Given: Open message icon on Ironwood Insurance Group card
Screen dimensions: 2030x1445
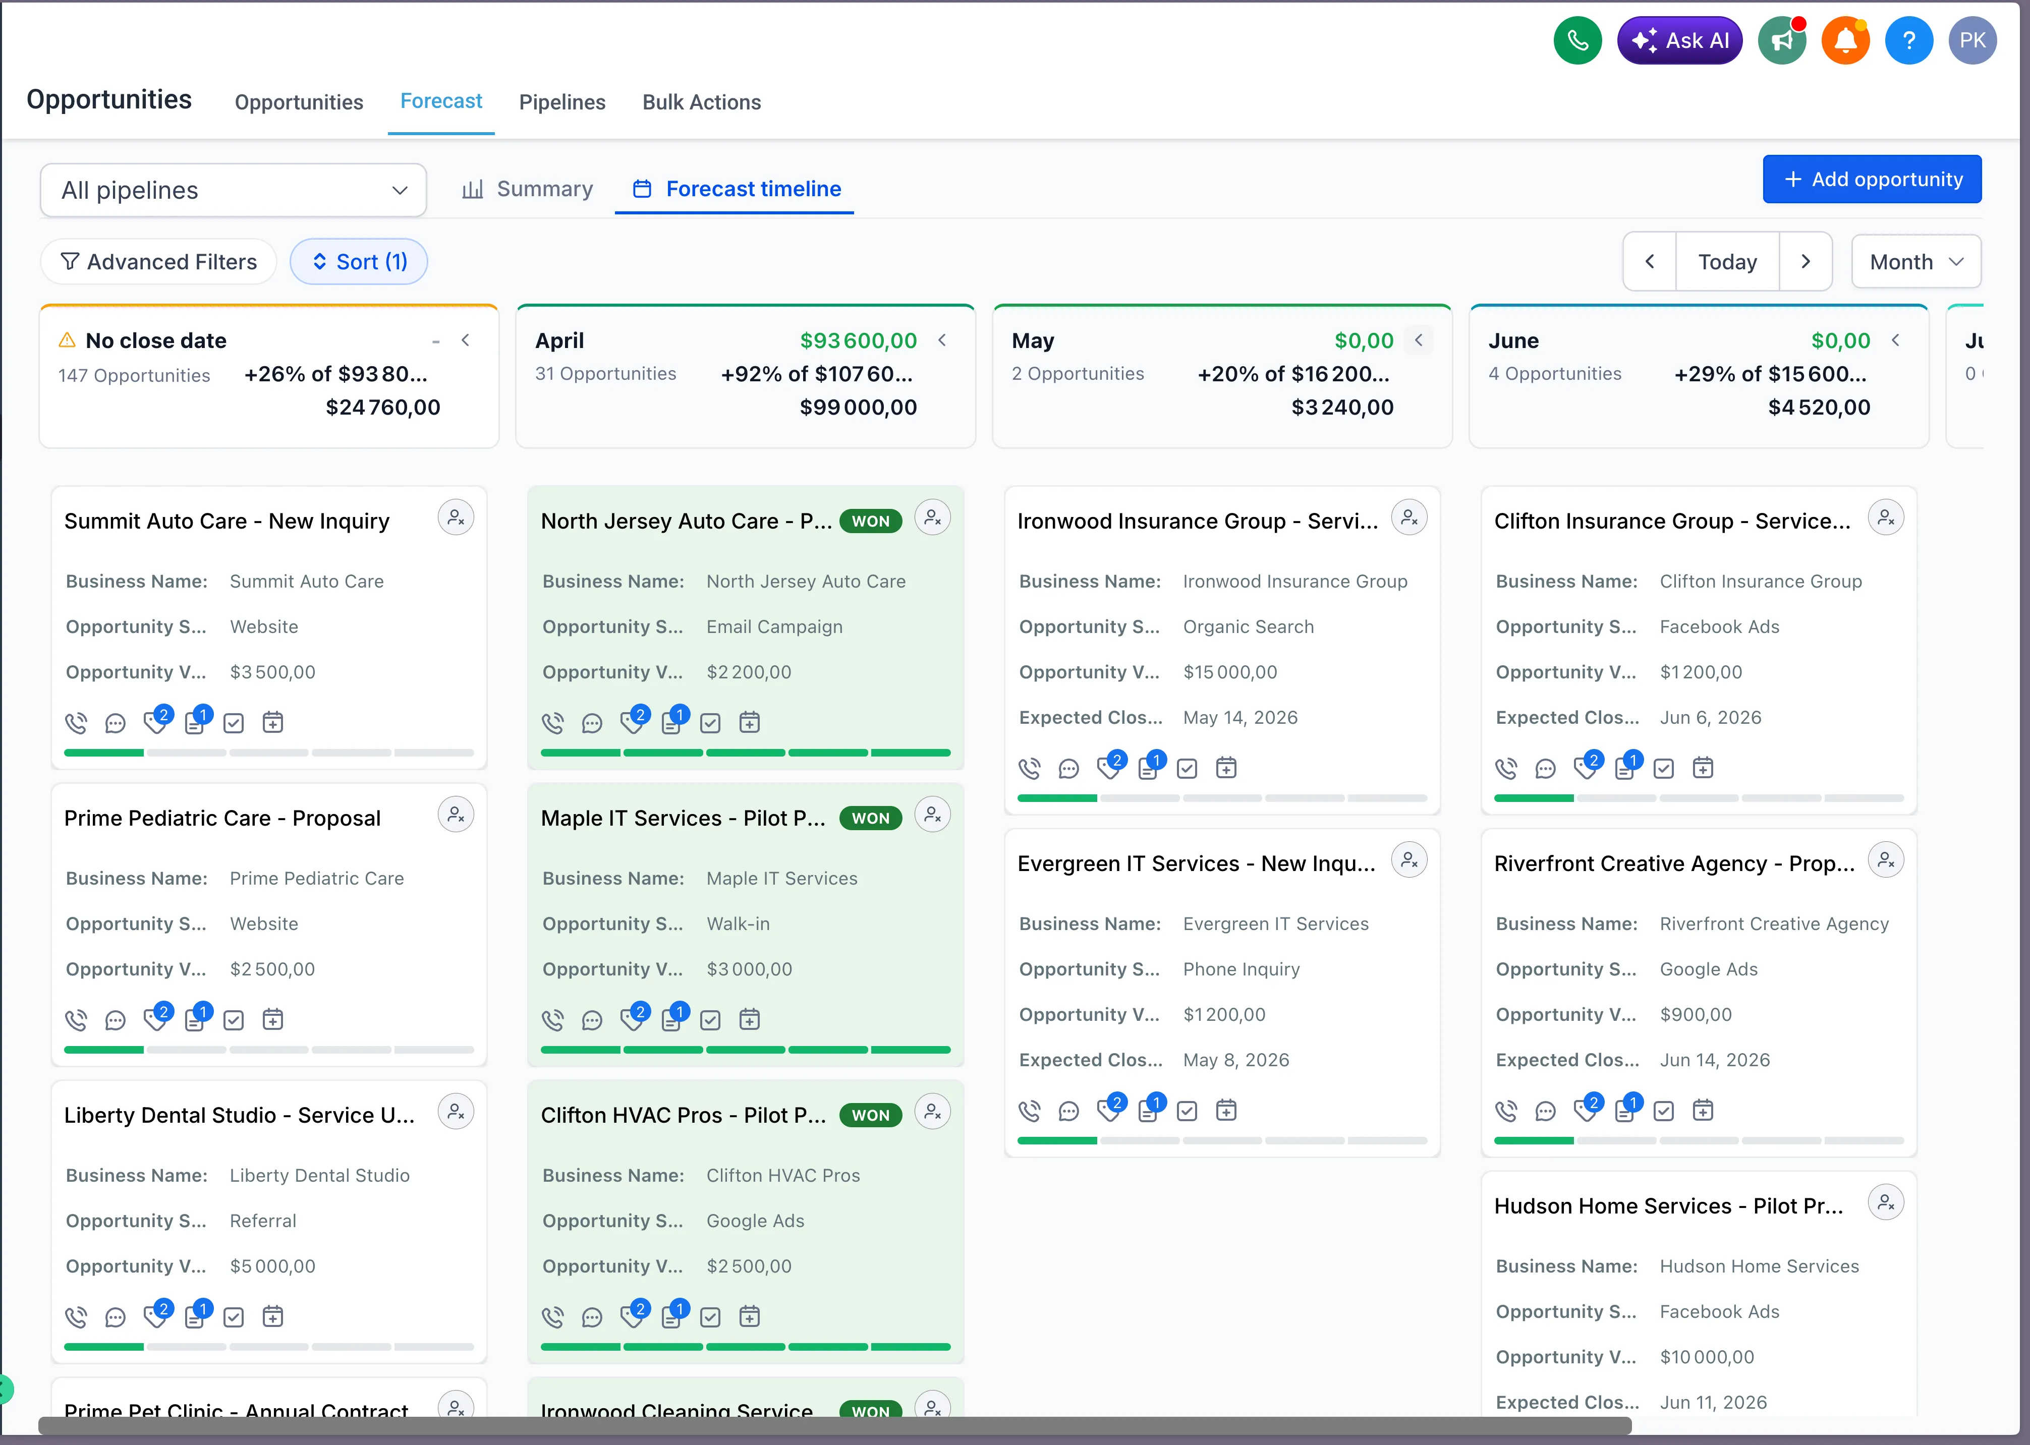Looking at the screenshot, I should [1069, 769].
